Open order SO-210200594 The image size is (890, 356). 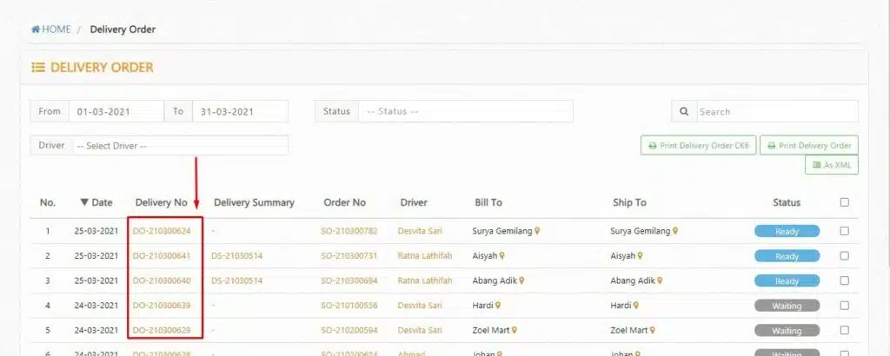pyautogui.click(x=349, y=330)
